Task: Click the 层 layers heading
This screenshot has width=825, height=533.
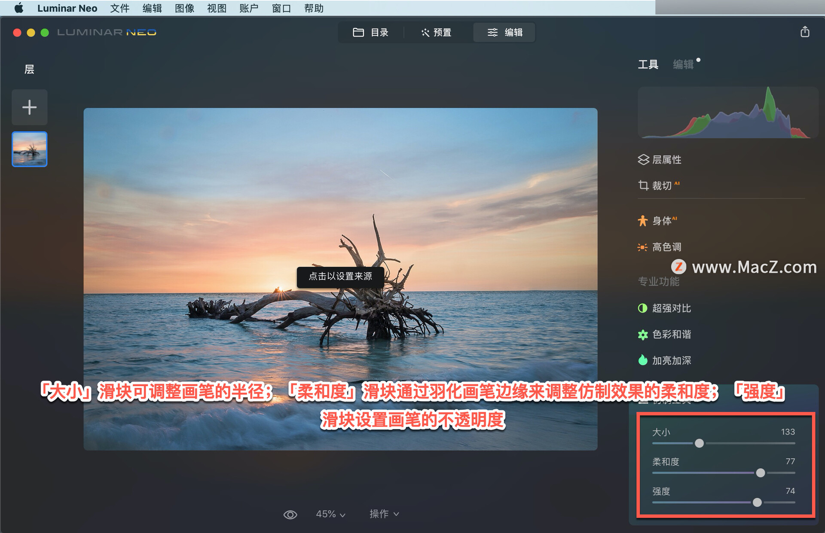Action: pyautogui.click(x=29, y=69)
